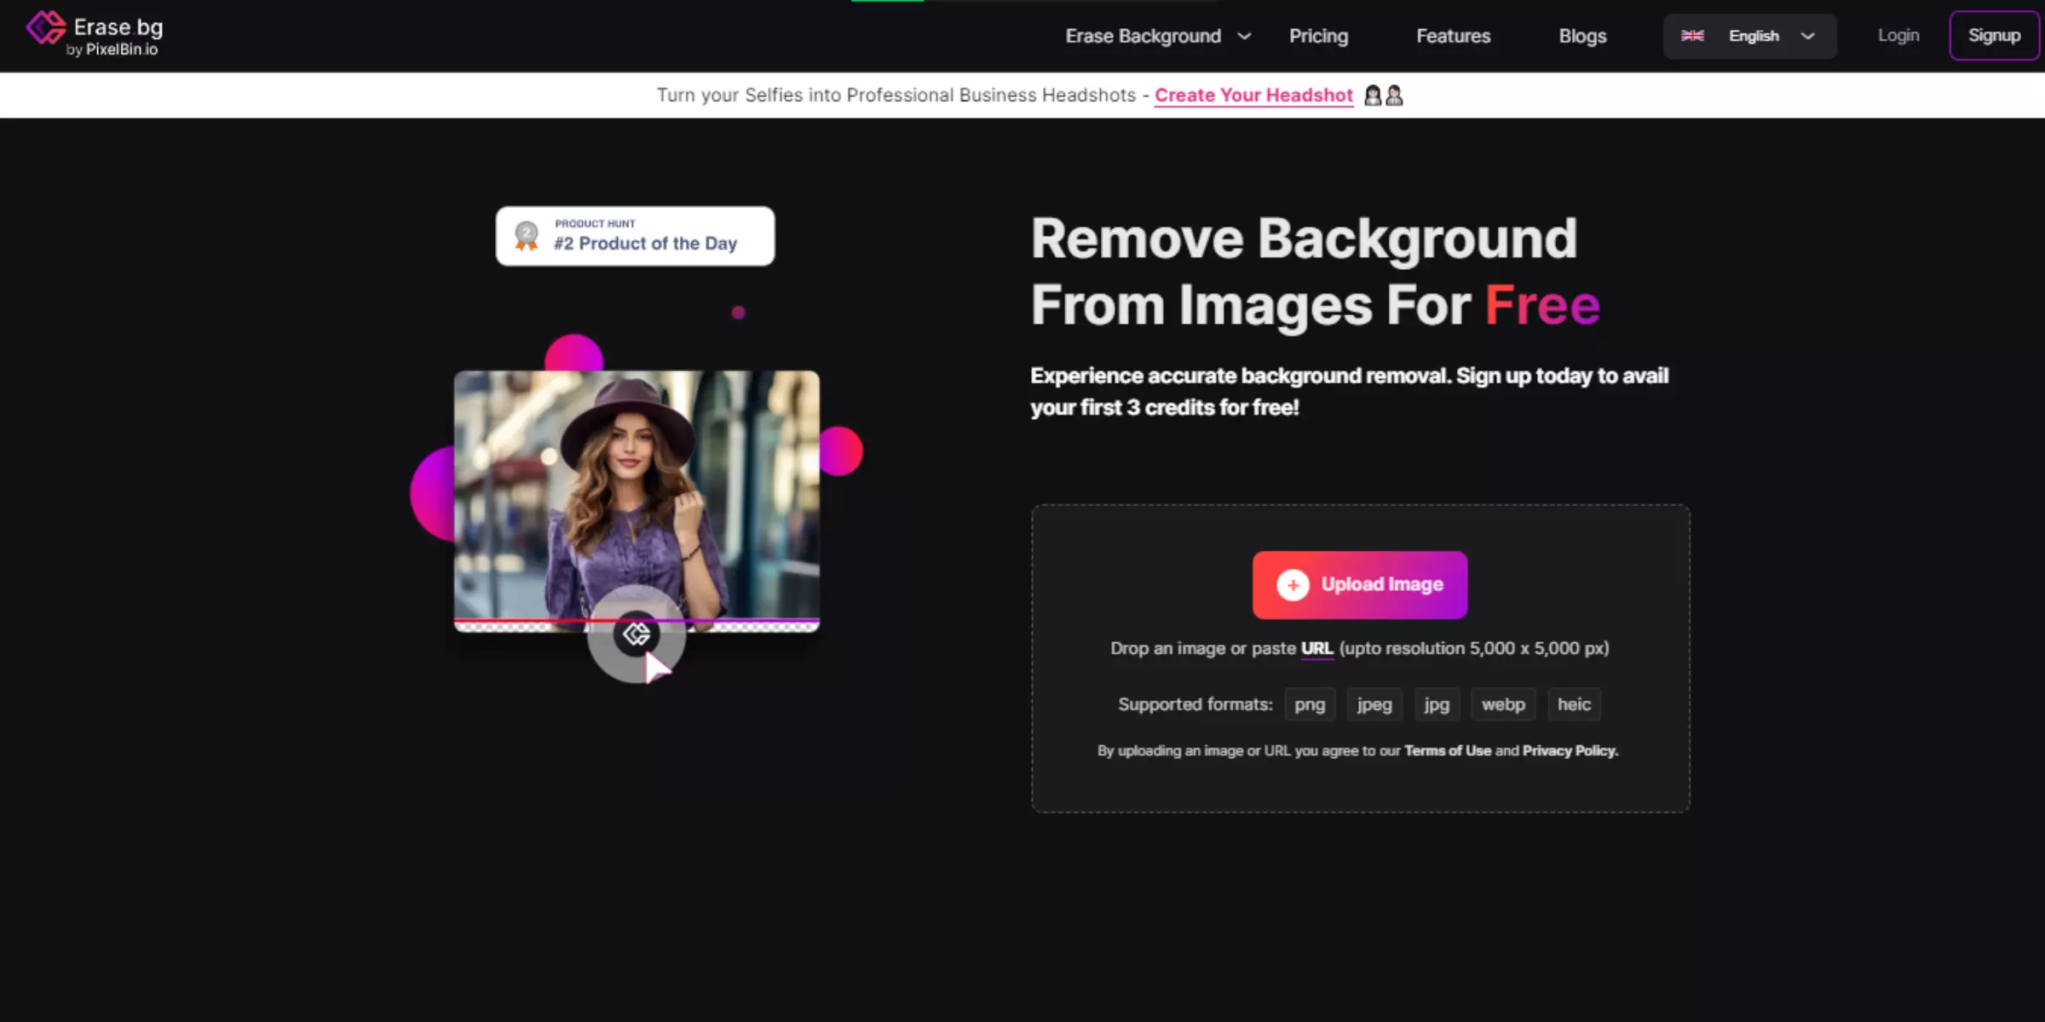This screenshot has height=1022, width=2045.
Task: Open the Create Your Headshot link
Action: tap(1253, 95)
